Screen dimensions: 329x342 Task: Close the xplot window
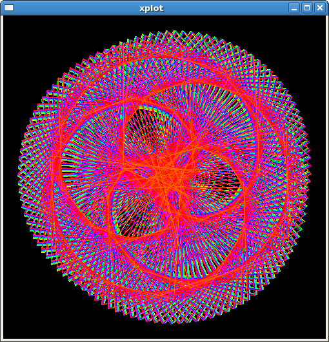pyautogui.click(x=320, y=8)
